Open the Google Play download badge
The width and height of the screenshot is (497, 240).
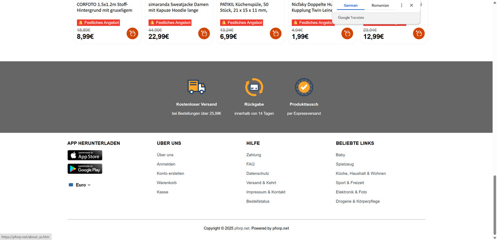(85, 169)
